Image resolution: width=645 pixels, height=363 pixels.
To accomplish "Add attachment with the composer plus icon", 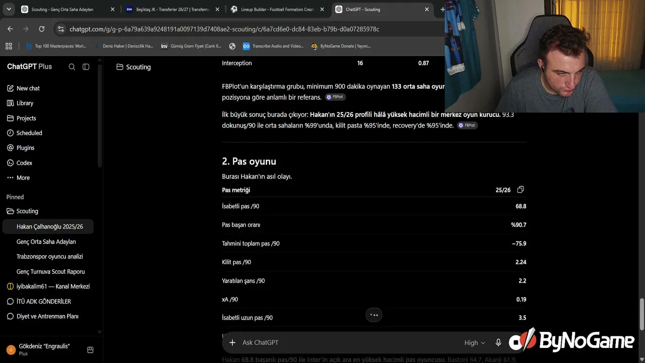I will [232, 342].
